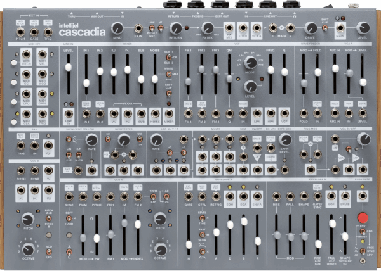This screenshot has height=271, width=381.
Task: Click the FX SEND knob
Action: [x=116, y=27]
